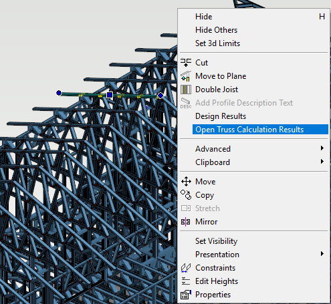
Task: Expand the Clipboard submenu arrow
Action: 322,162
